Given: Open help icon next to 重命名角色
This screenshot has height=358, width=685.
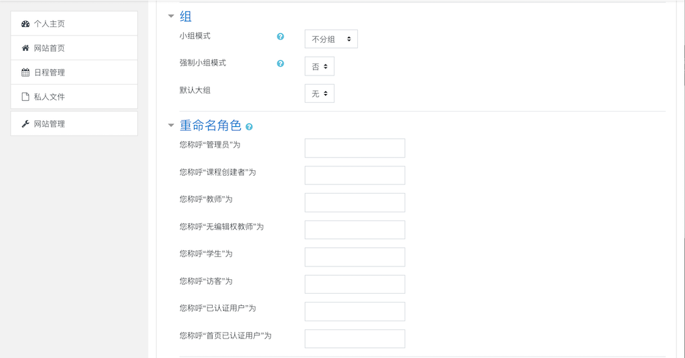Looking at the screenshot, I should point(249,127).
